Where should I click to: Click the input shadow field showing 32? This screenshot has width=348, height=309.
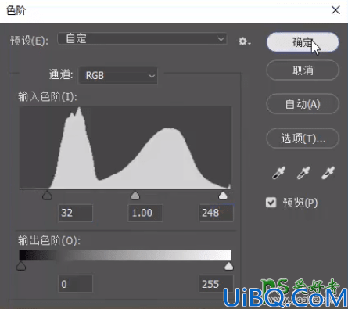pyautogui.click(x=75, y=213)
